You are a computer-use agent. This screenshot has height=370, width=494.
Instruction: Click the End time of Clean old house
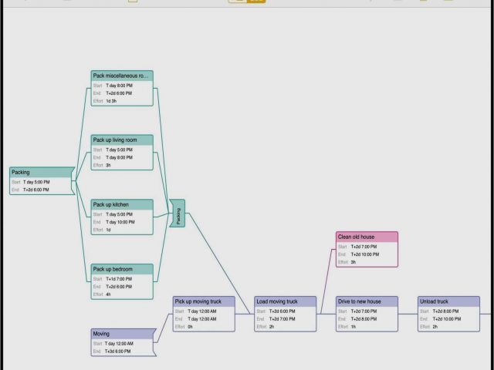click(363, 254)
